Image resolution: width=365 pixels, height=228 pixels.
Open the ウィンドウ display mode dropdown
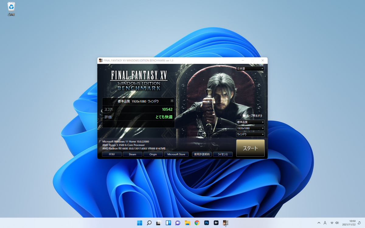pos(250,134)
